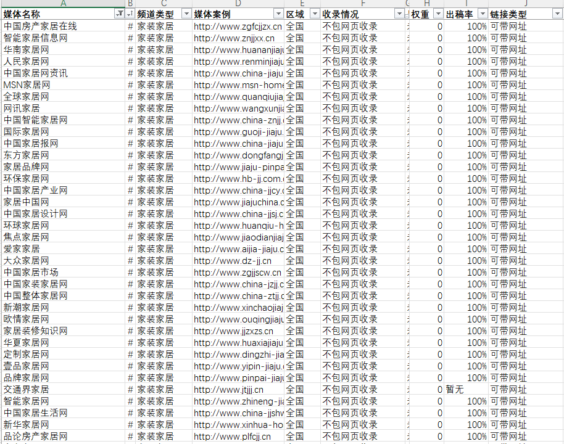Select column D header
The width and height of the screenshot is (564, 444).
tap(238, 4)
